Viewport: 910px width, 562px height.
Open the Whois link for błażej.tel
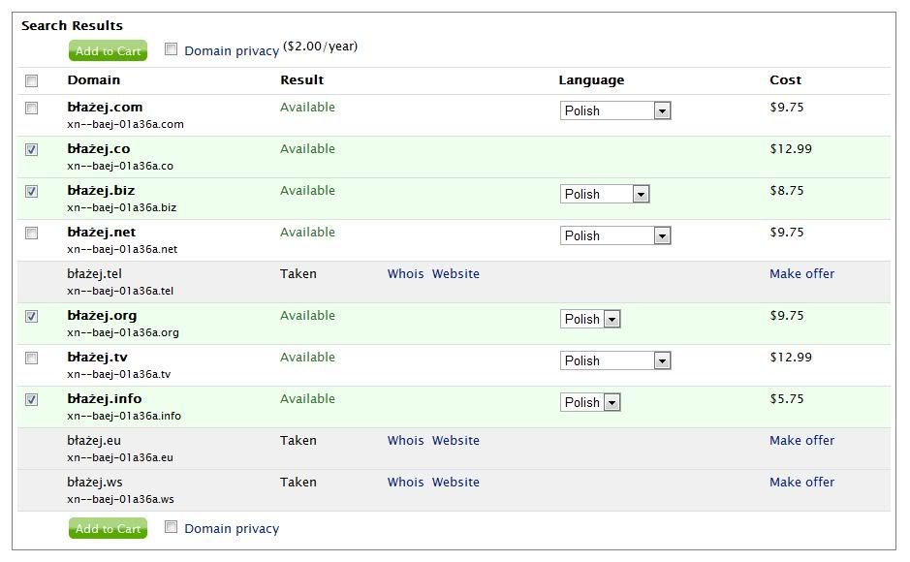point(405,274)
